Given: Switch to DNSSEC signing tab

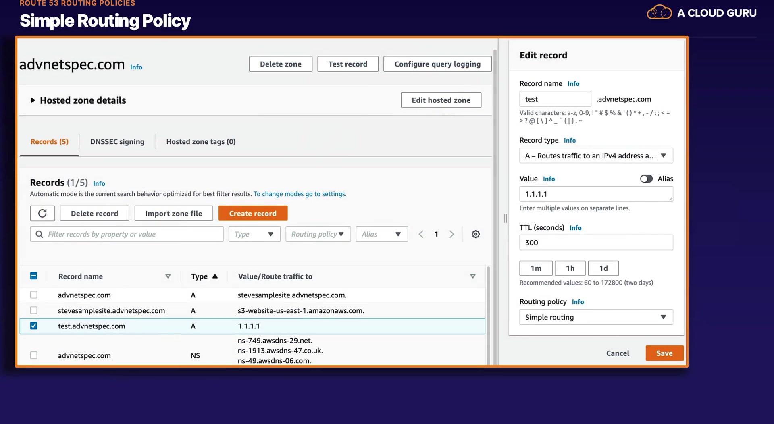Looking at the screenshot, I should [x=117, y=141].
